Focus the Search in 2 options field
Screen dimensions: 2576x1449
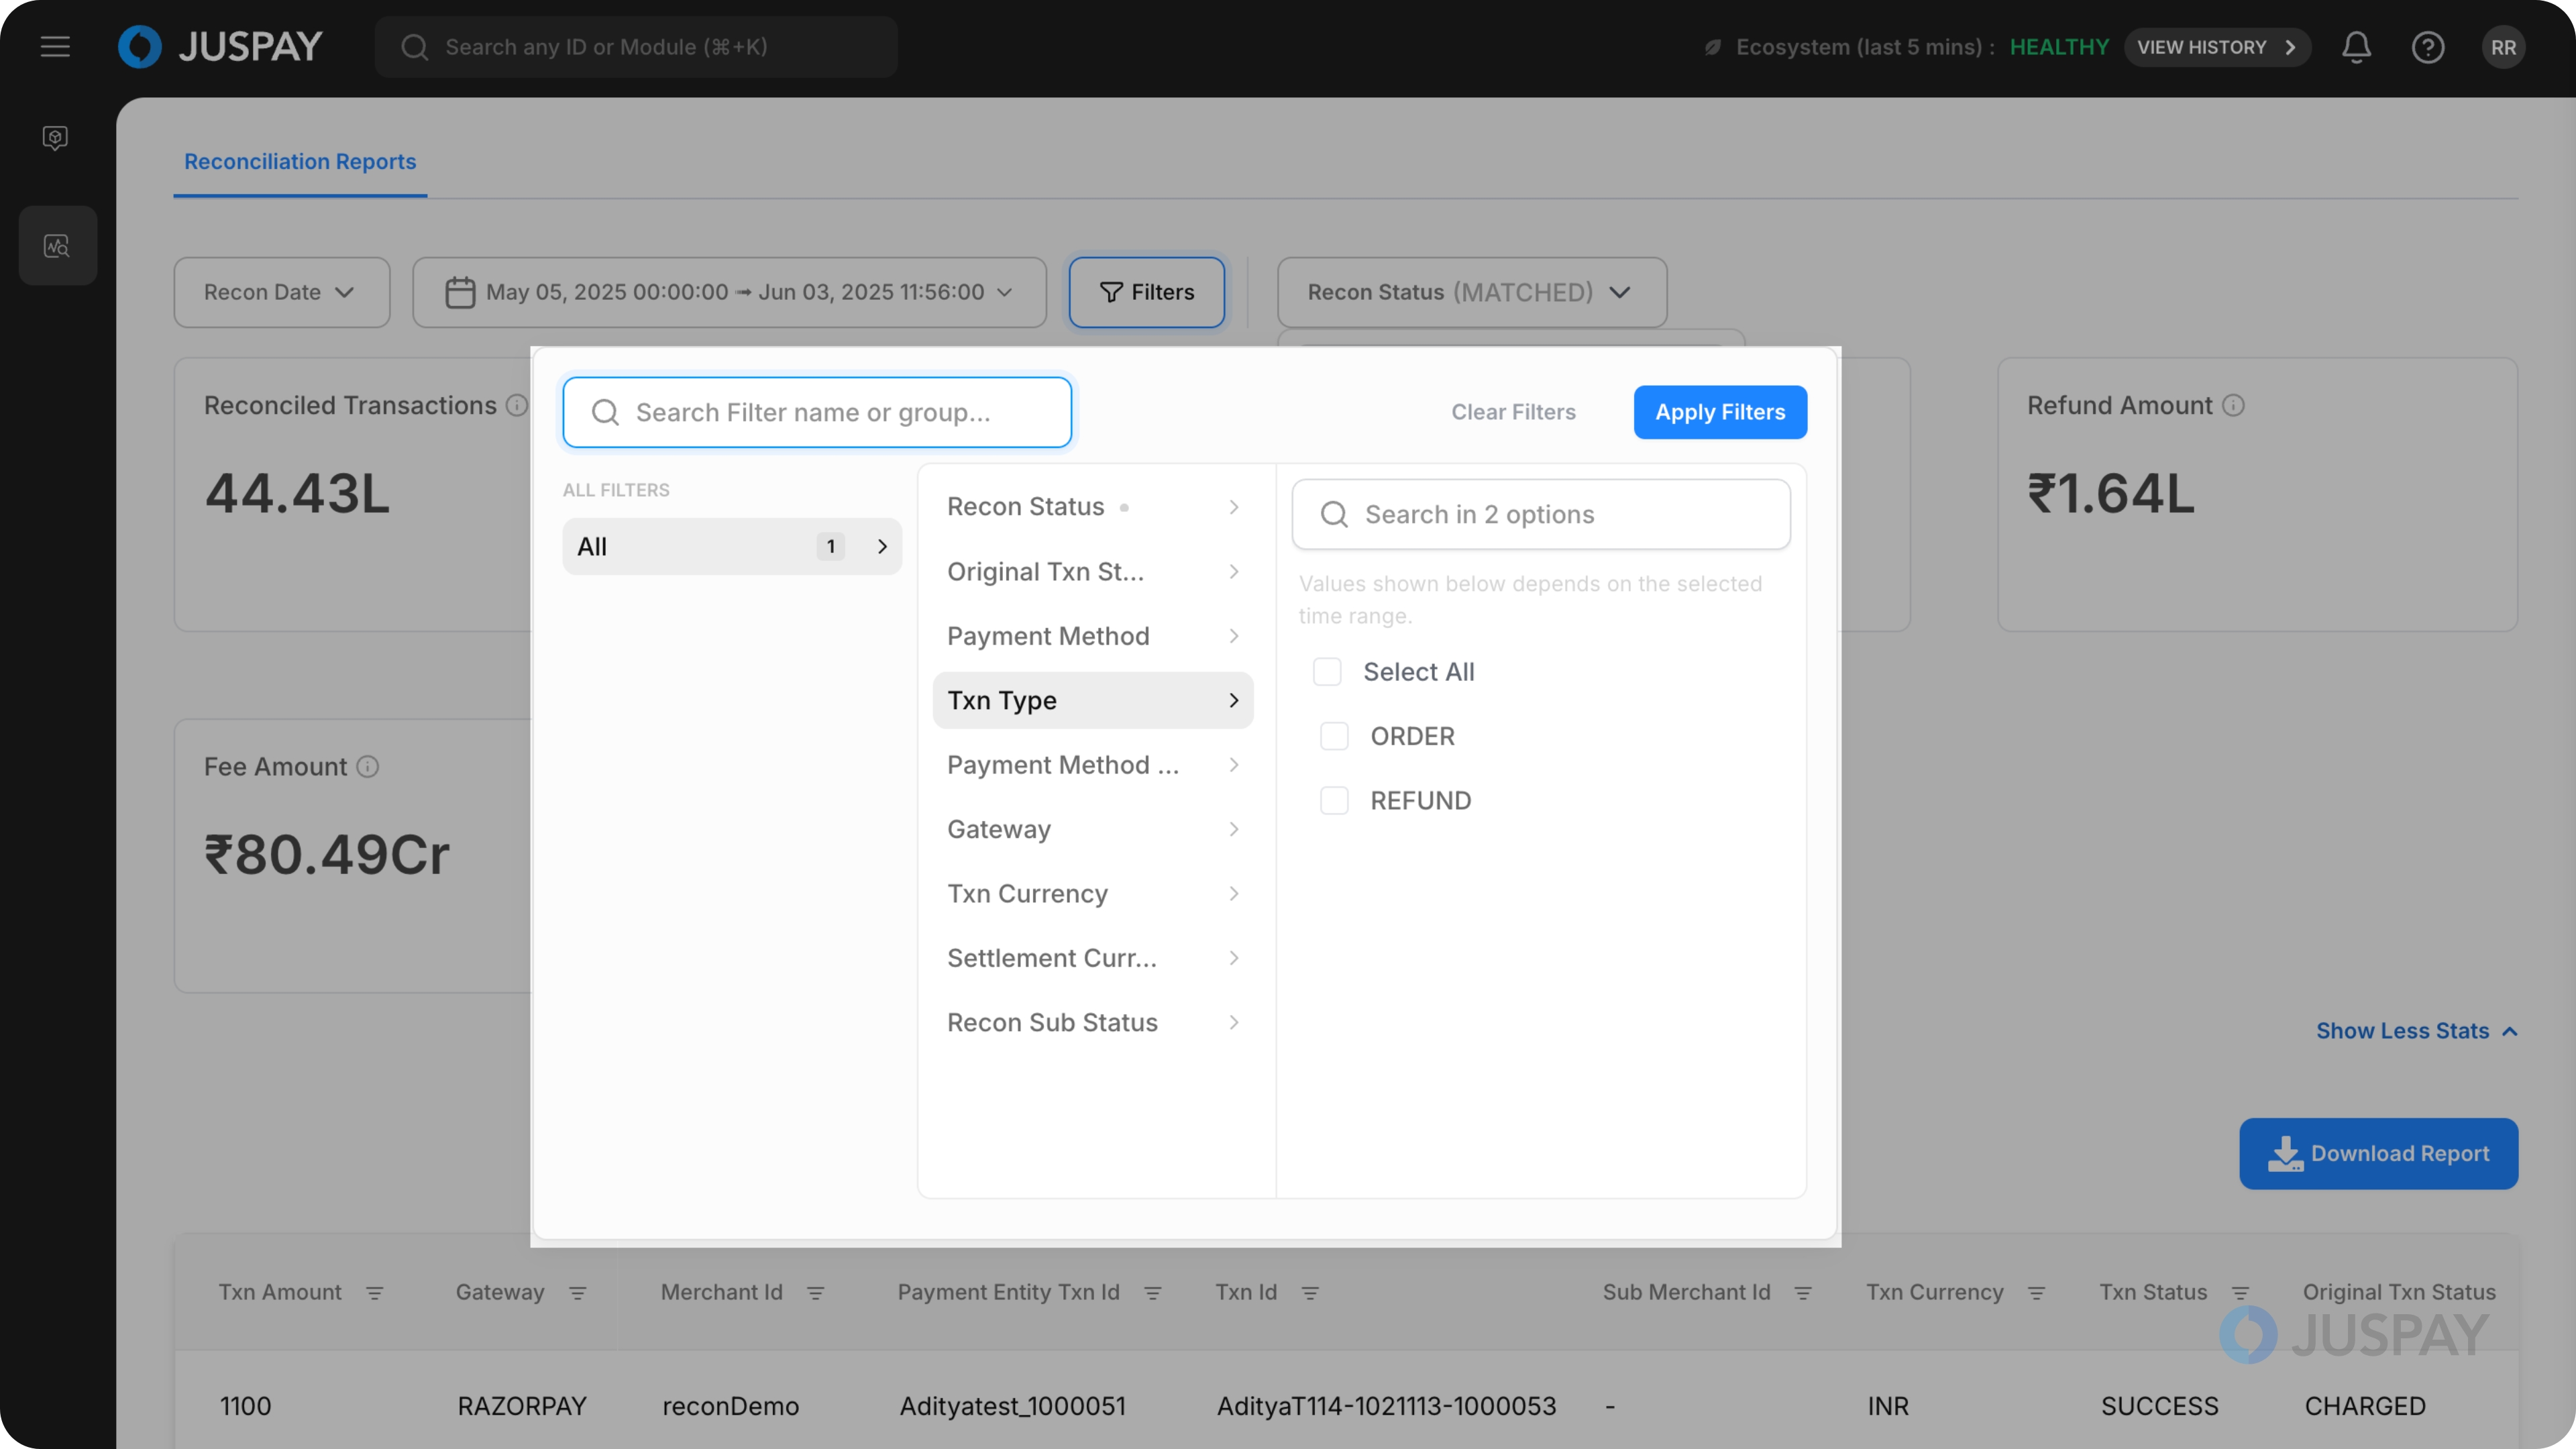tap(1540, 514)
